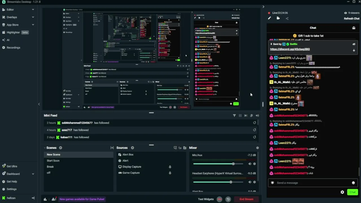Screen dimensions: 361x203
Task: Open the AI section
Action: point(8,40)
